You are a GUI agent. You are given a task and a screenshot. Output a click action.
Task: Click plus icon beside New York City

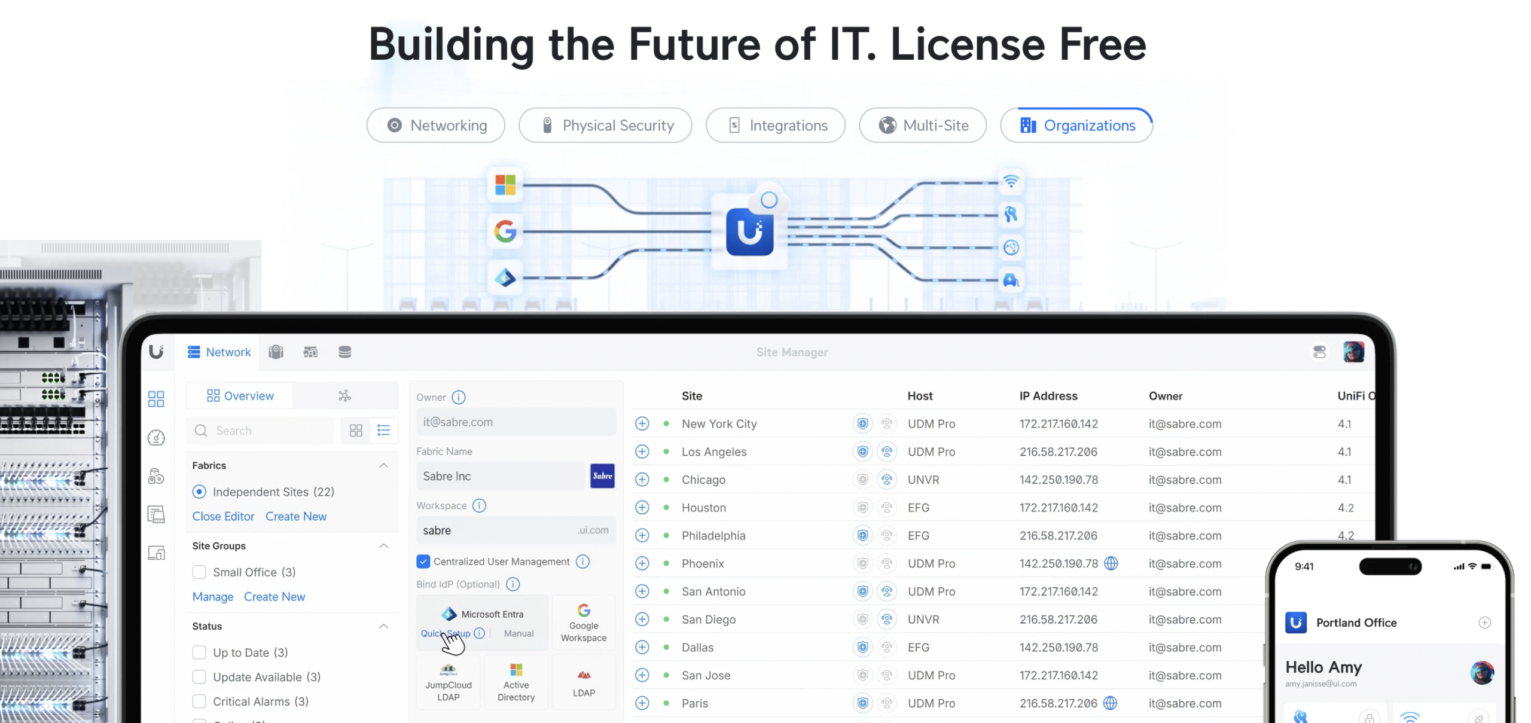[x=642, y=423]
